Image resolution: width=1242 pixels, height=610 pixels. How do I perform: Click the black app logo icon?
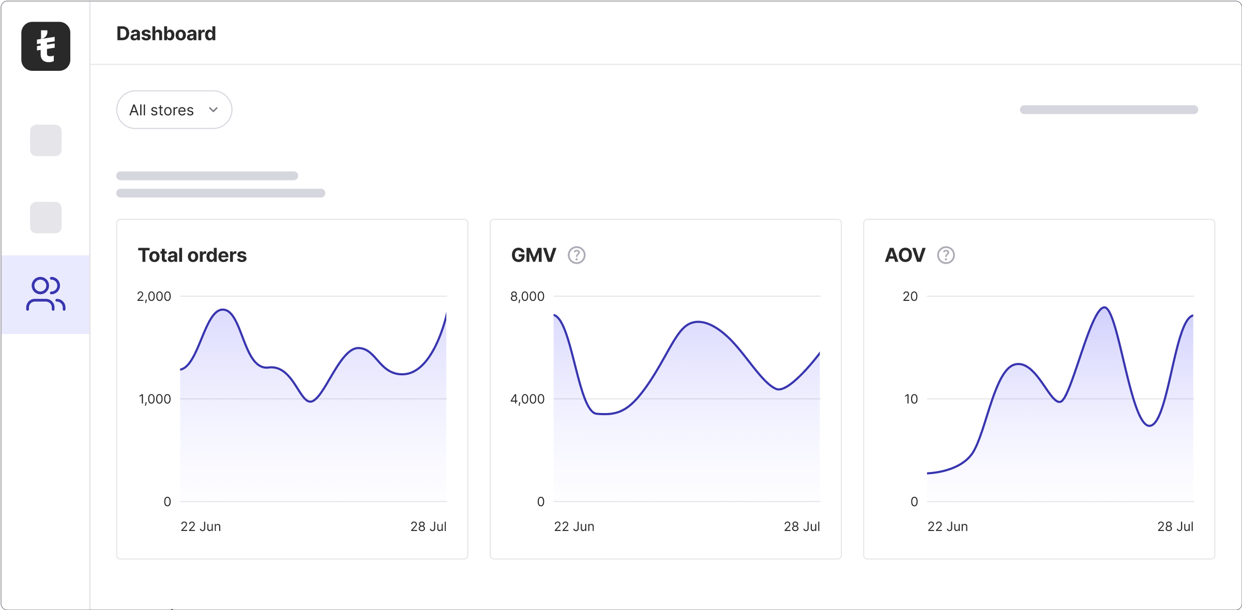pyautogui.click(x=46, y=46)
